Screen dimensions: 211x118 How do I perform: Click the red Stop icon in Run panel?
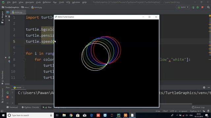[x=7, y=97]
